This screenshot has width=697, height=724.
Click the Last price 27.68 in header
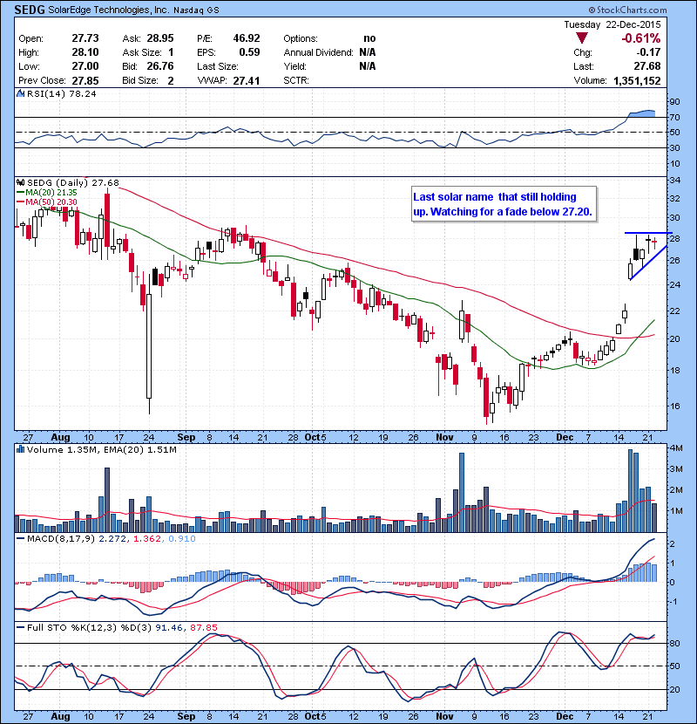tap(647, 66)
